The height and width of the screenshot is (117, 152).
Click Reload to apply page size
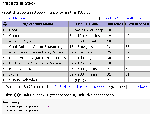pyautogui.click(x=141, y=87)
